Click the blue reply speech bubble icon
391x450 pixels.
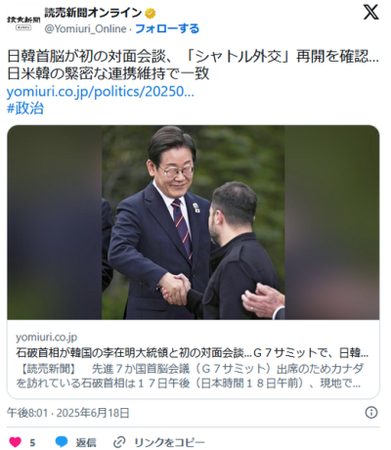pos(62,442)
